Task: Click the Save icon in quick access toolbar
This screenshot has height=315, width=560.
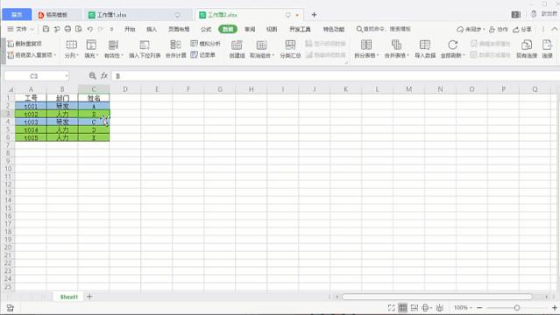Action: pos(46,29)
